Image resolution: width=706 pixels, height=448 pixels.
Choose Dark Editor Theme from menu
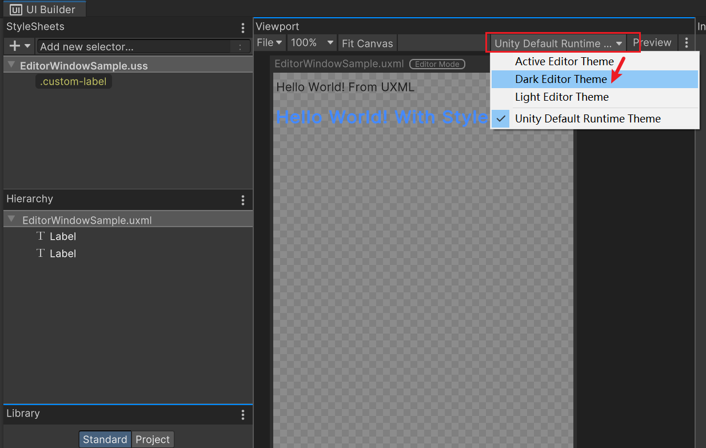tap(561, 79)
